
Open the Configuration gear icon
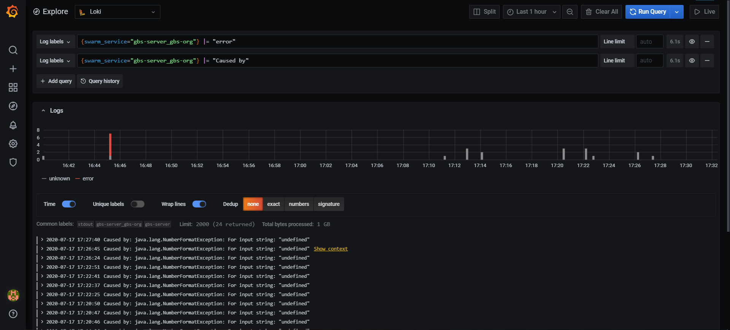(13, 143)
